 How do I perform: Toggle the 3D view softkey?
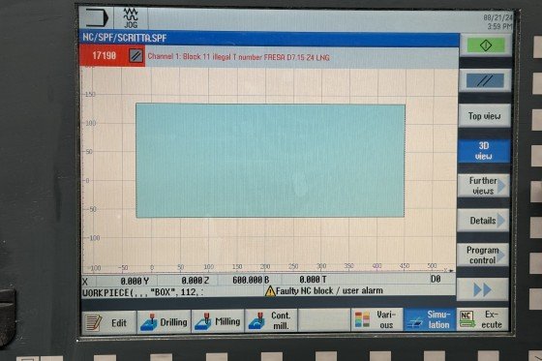pos(484,151)
